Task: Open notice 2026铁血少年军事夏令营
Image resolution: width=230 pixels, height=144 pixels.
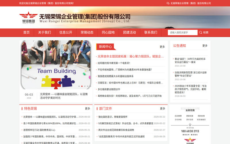Action: pos(191,89)
